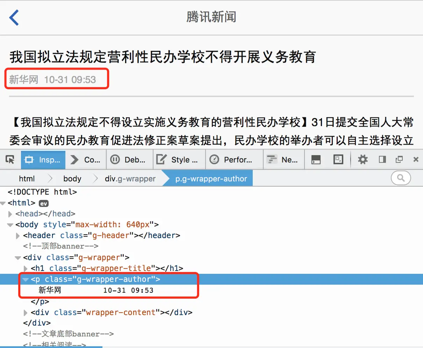The image size is (423, 348).
Task: Select p.g-wrapper-author breadcrumb
Action: pyautogui.click(x=211, y=179)
